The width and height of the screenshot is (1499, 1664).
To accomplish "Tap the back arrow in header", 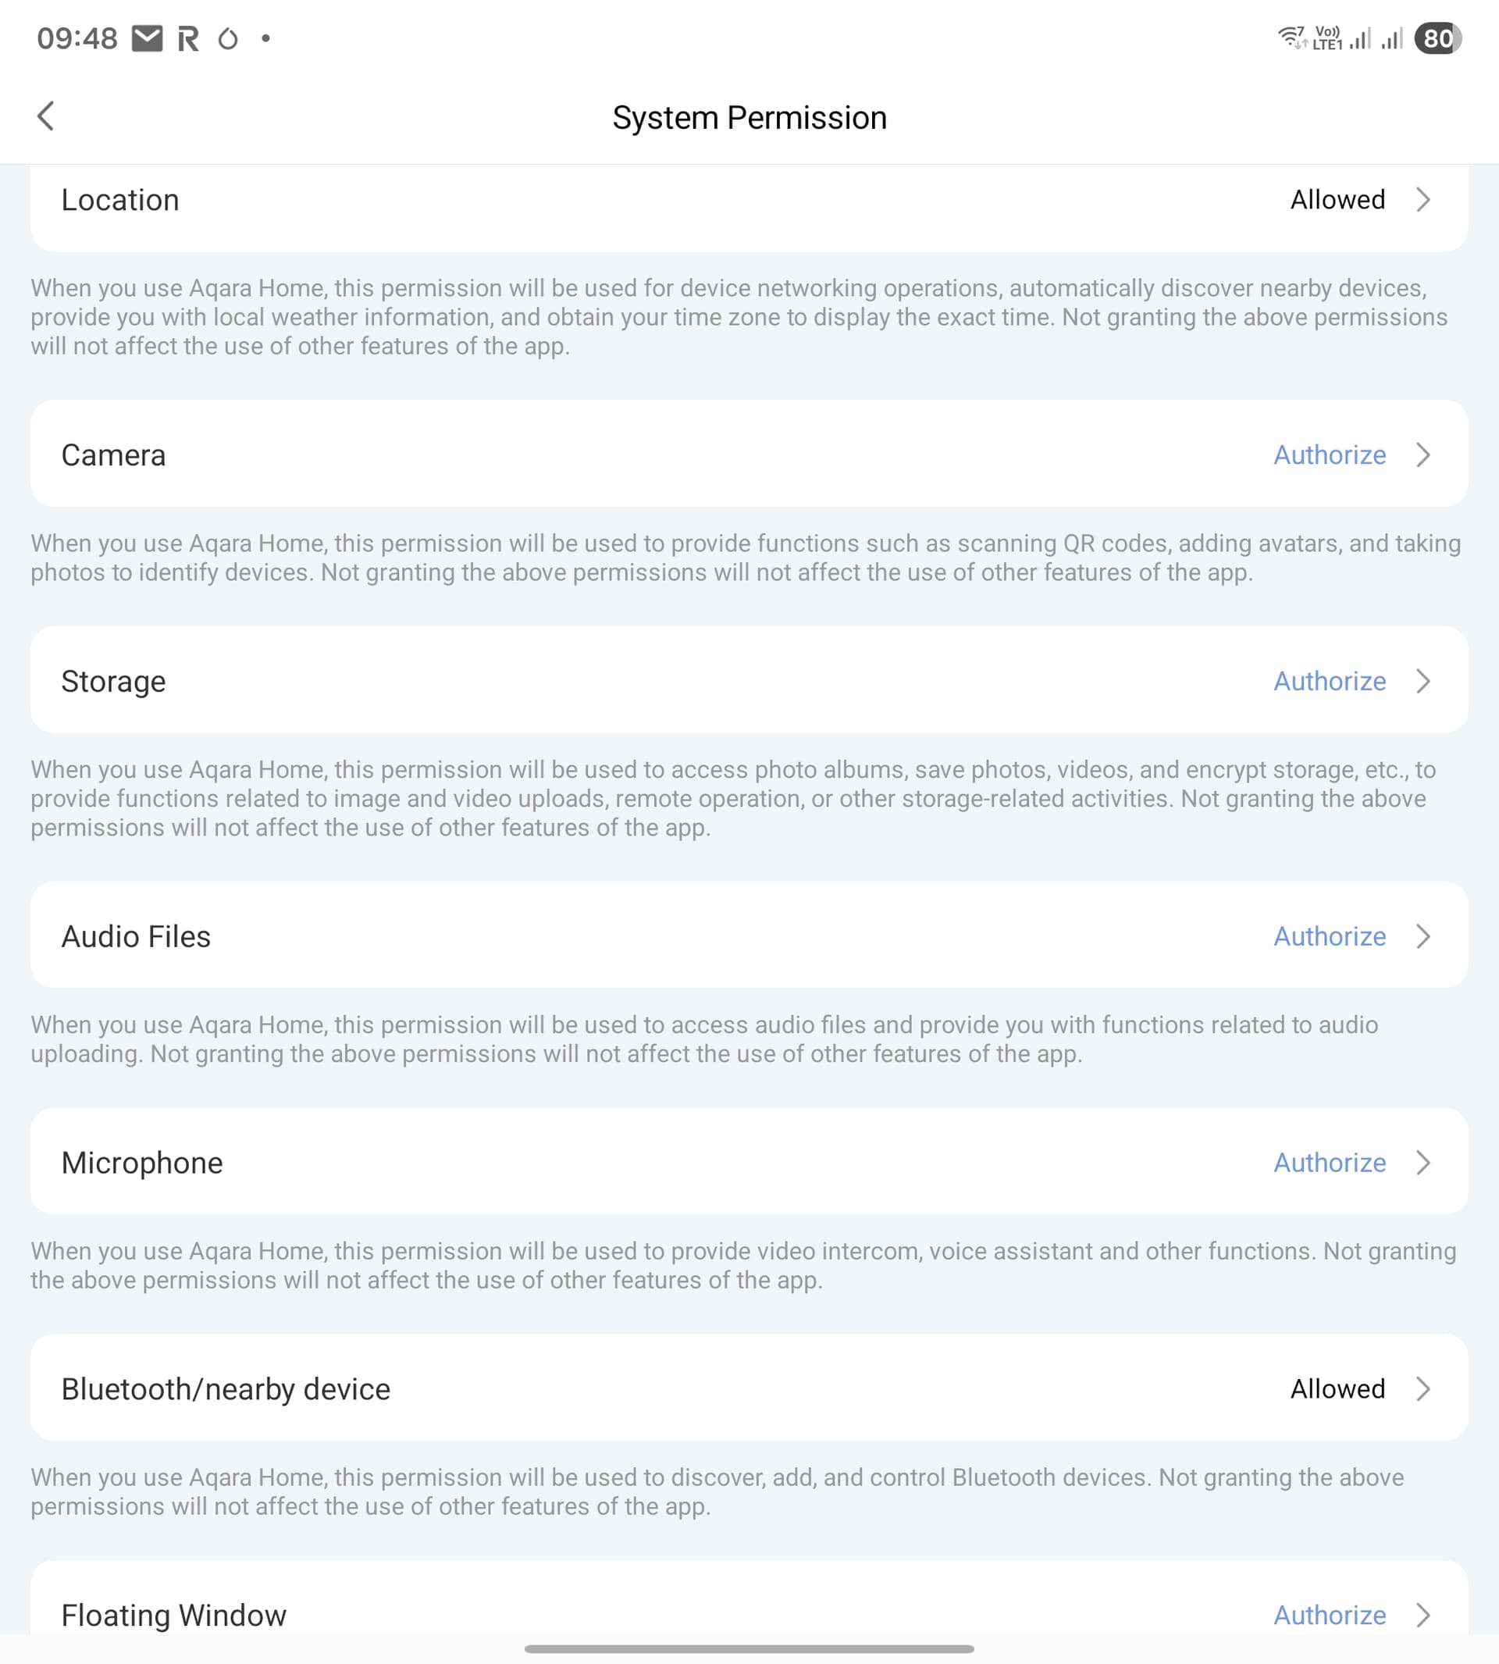I will 46,116.
